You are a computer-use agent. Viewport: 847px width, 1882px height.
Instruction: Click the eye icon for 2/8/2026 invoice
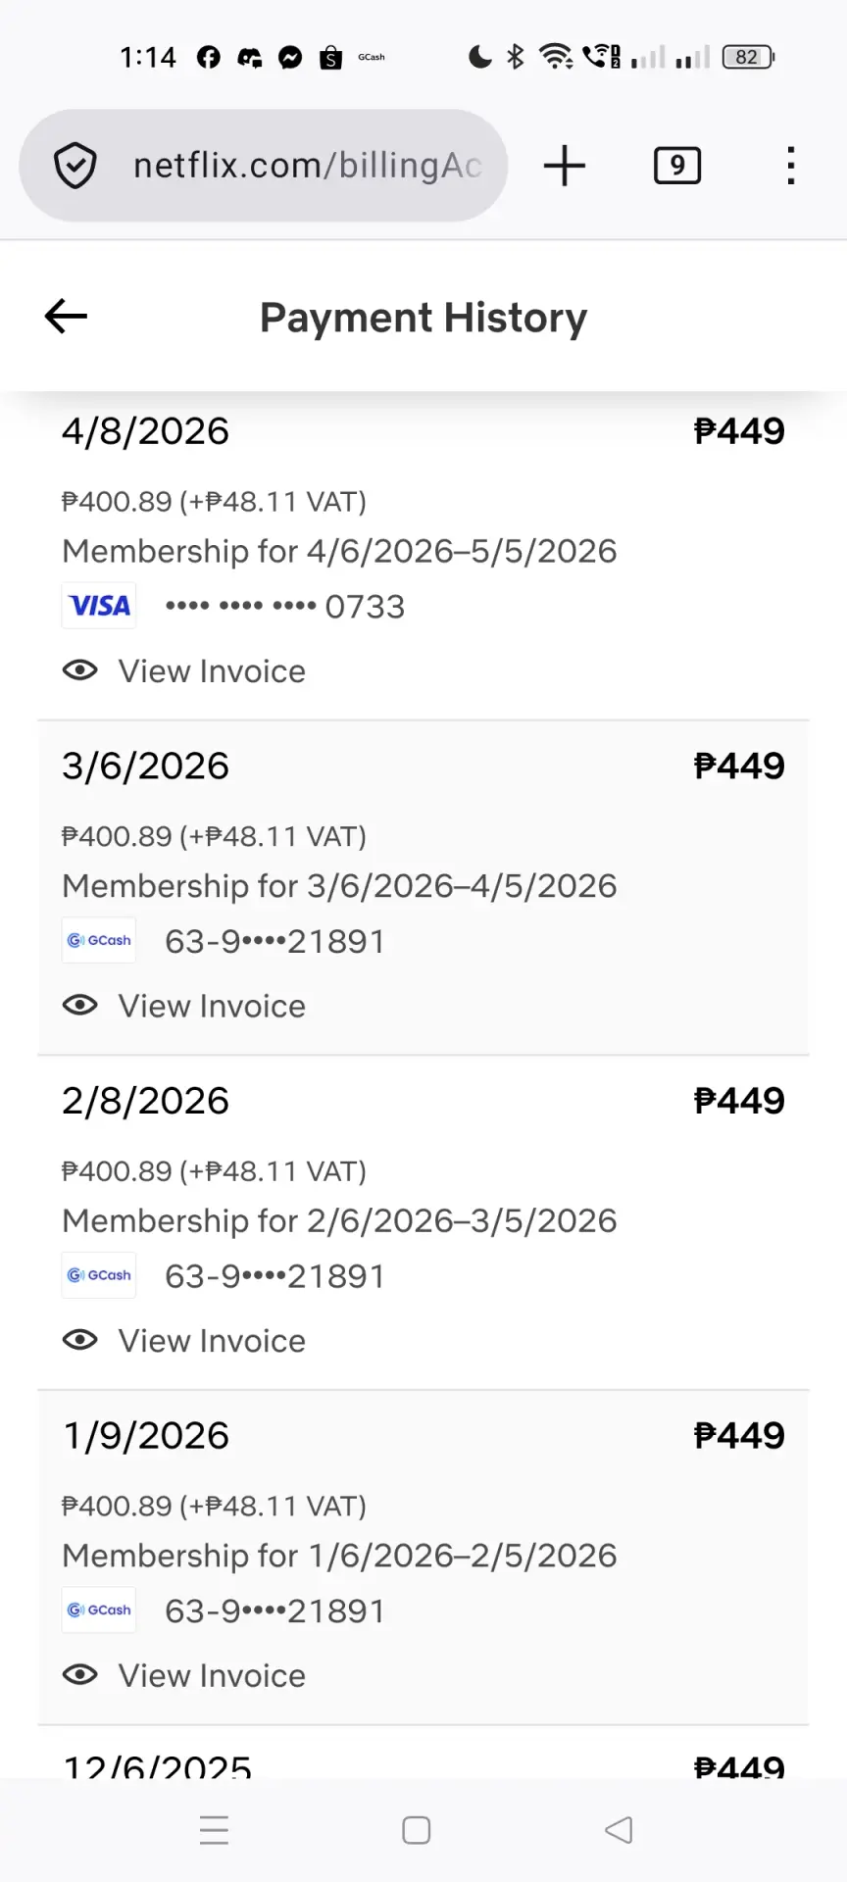tap(80, 1340)
